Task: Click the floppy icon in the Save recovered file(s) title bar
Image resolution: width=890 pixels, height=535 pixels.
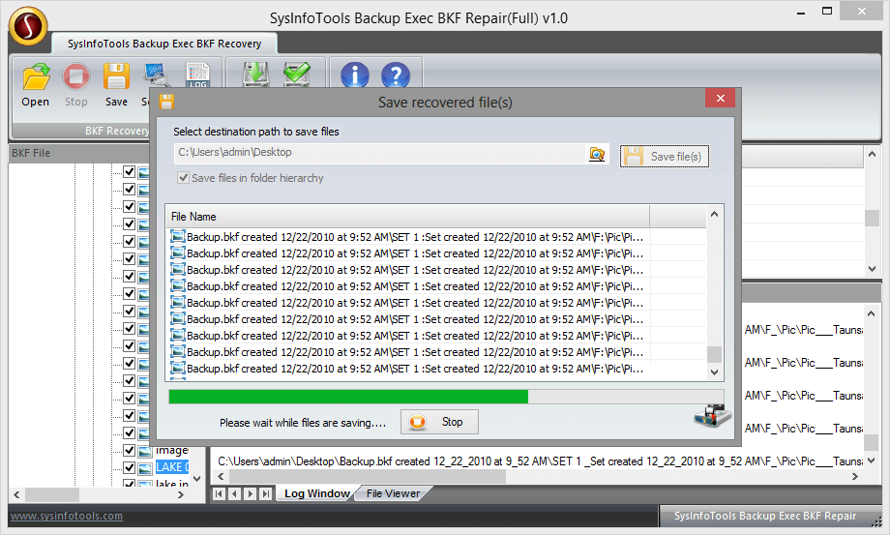Action: 166,103
